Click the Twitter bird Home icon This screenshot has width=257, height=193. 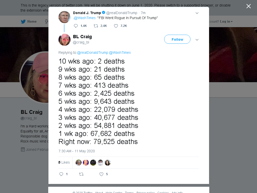(x=23, y=22)
